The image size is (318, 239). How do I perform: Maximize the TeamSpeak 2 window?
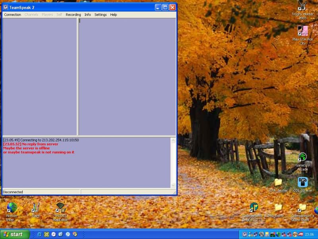click(x=165, y=7)
